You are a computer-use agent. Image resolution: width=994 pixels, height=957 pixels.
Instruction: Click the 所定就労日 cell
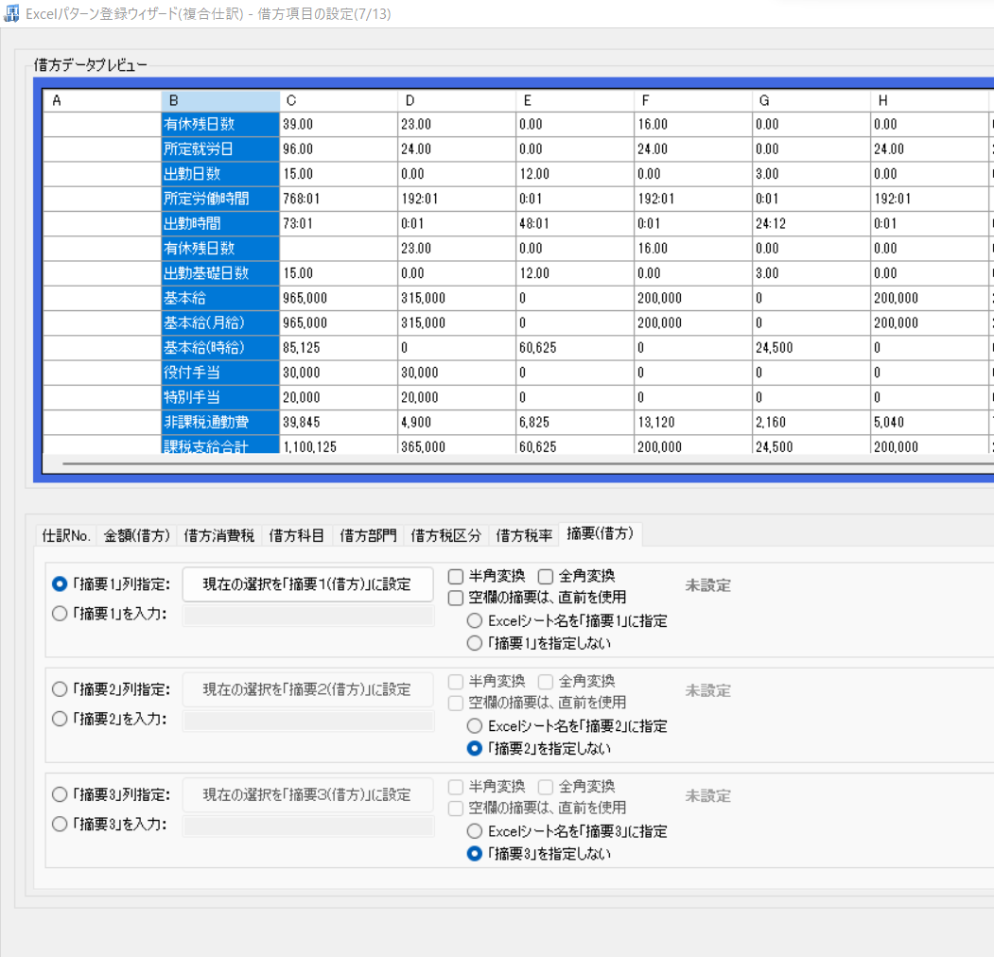[220, 148]
